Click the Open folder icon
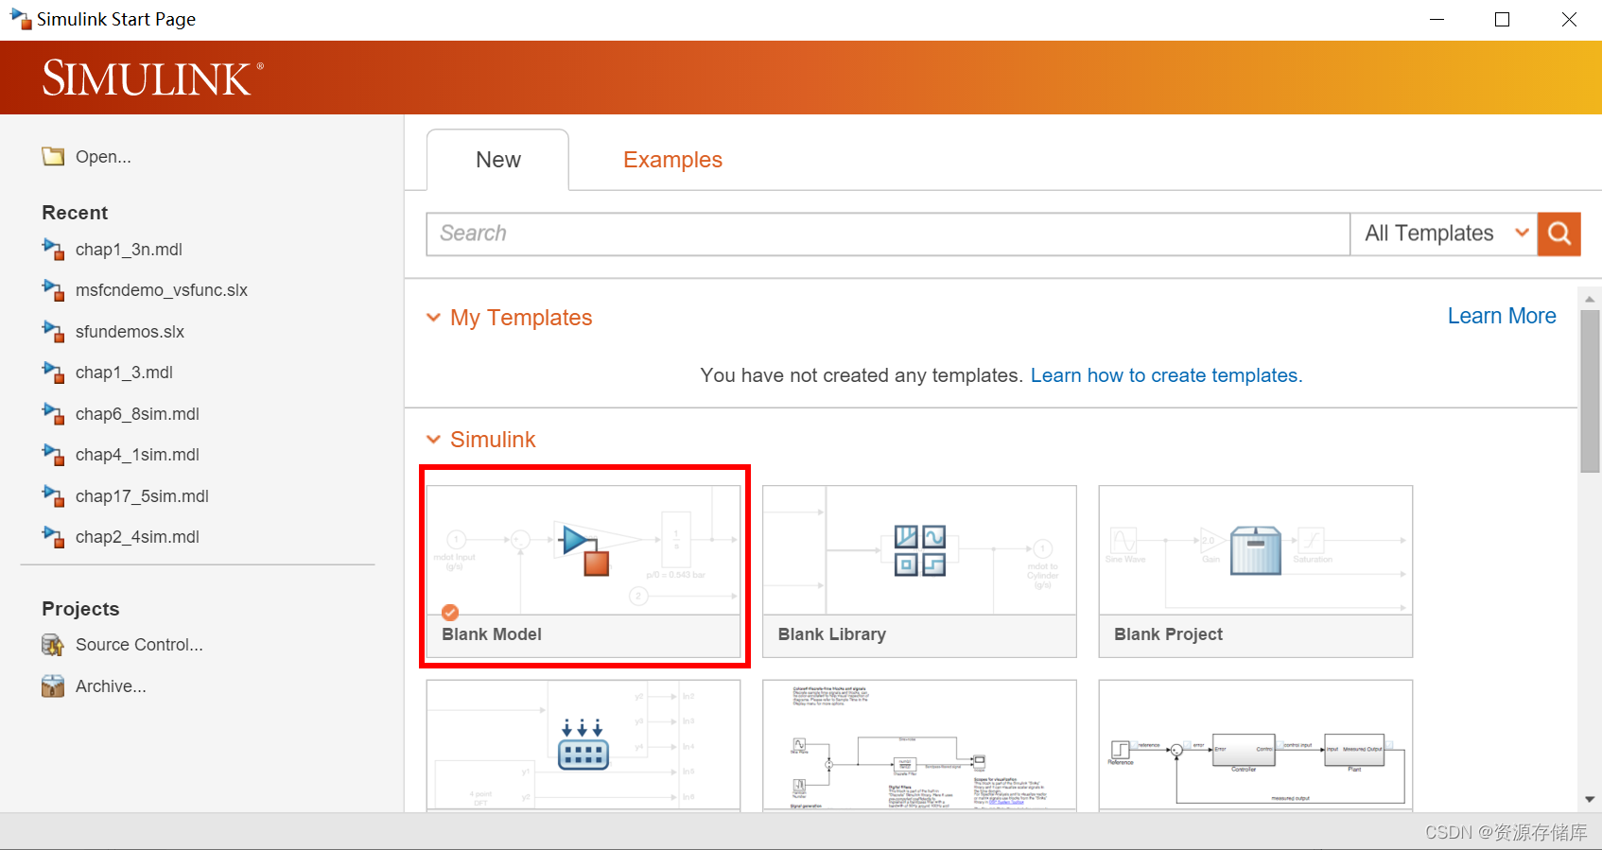1602x850 pixels. (x=53, y=156)
